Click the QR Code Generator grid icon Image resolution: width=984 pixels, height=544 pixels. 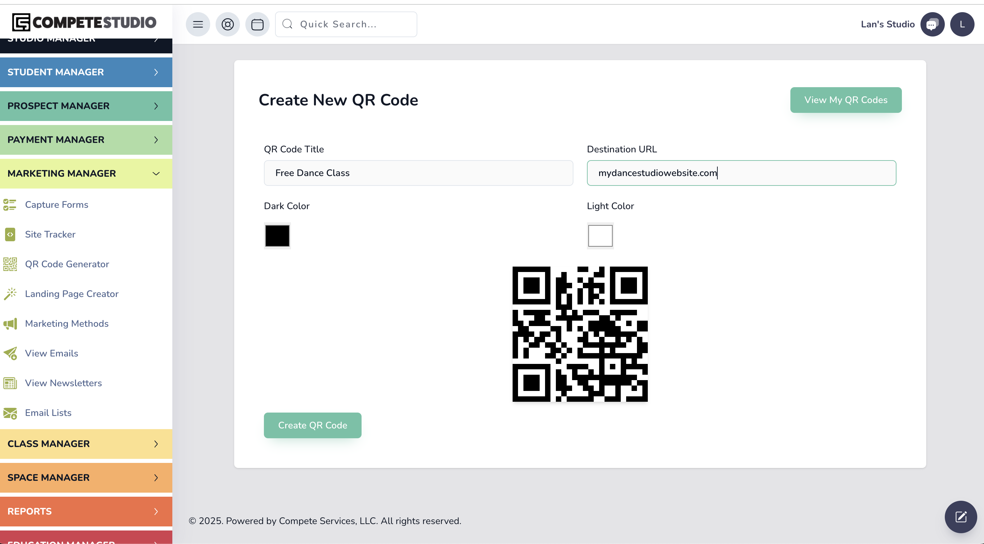(x=10, y=264)
